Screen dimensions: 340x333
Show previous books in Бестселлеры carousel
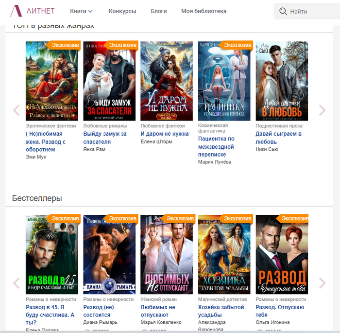17,283
